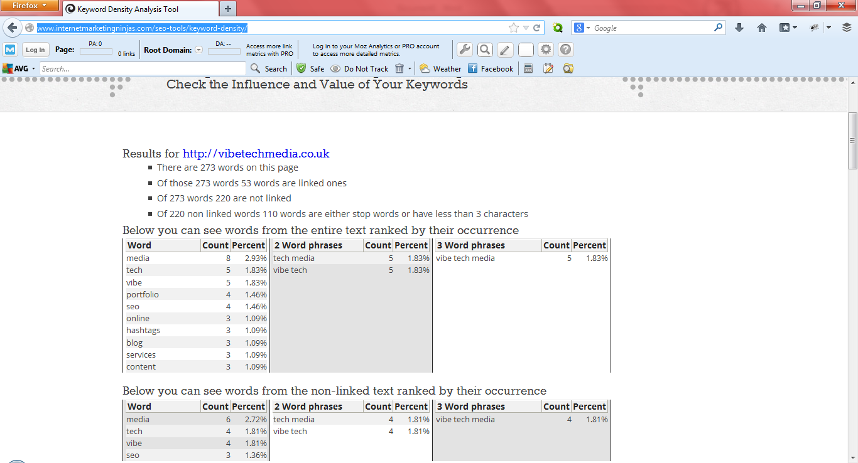Click the MozBar wrench tools icon
The image size is (858, 463).
(465, 50)
